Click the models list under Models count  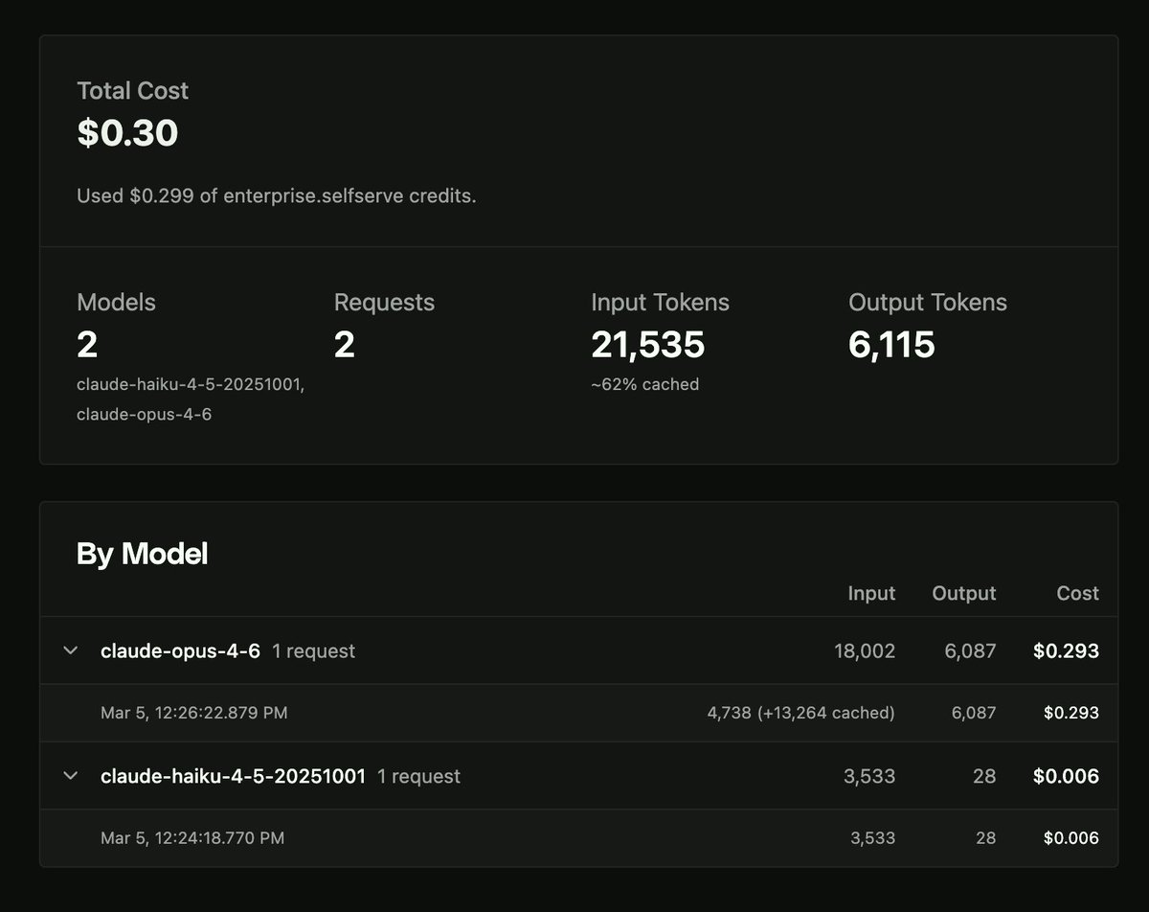[x=191, y=399]
